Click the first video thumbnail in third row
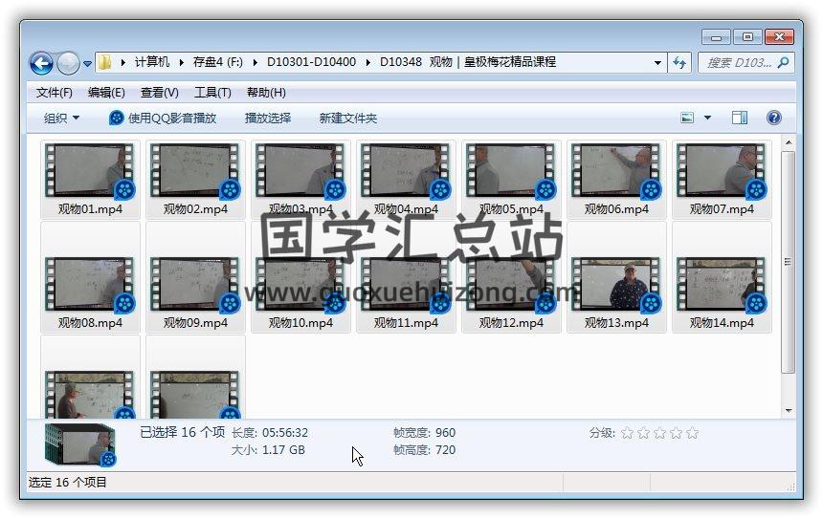The width and height of the screenshot is (823, 519). (x=90, y=394)
